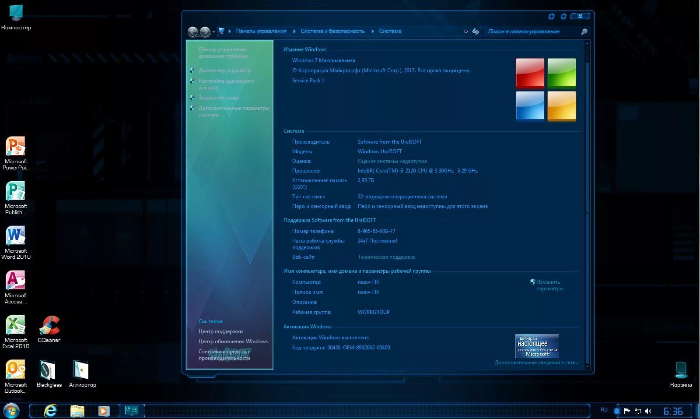This screenshot has width=700, height=419.
Task: Click the Панель управления breadcrumb
Action: pos(261,31)
